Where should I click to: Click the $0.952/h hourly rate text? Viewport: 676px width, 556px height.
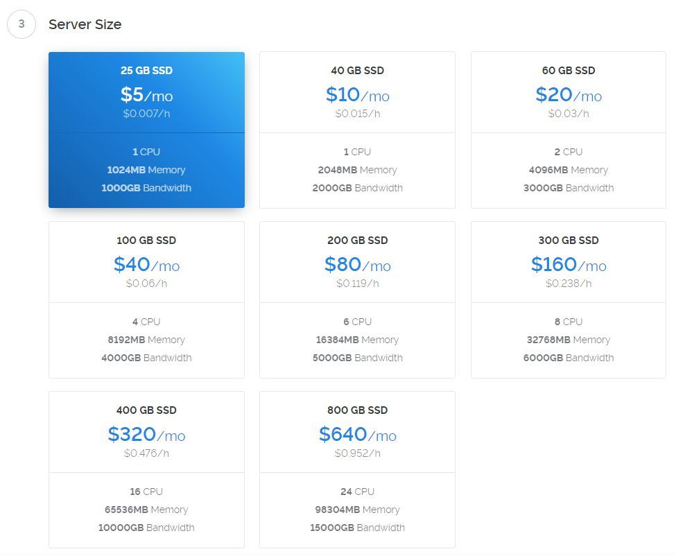(x=357, y=453)
